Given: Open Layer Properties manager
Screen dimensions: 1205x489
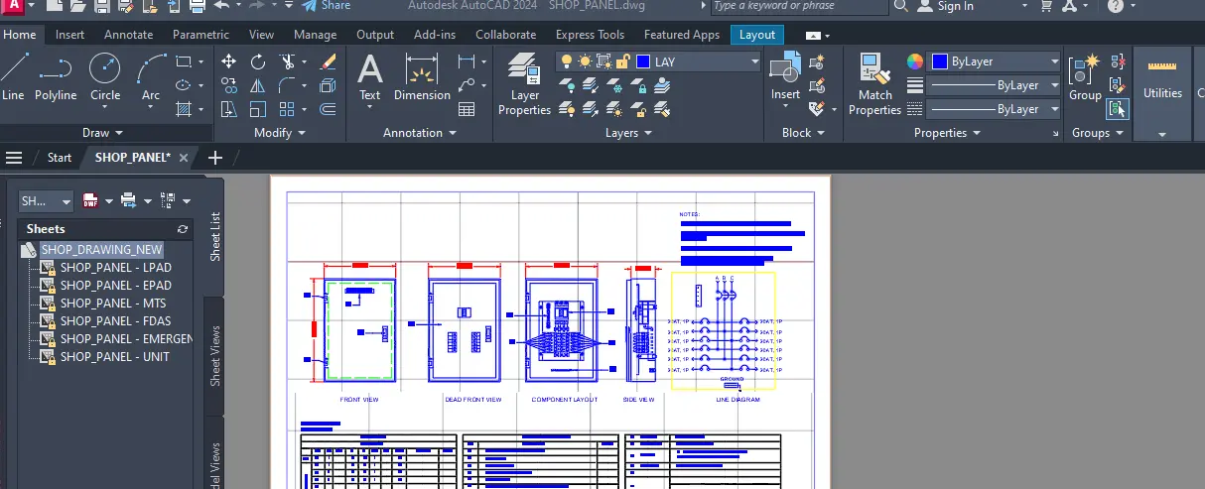Looking at the screenshot, I should (524, 85).
